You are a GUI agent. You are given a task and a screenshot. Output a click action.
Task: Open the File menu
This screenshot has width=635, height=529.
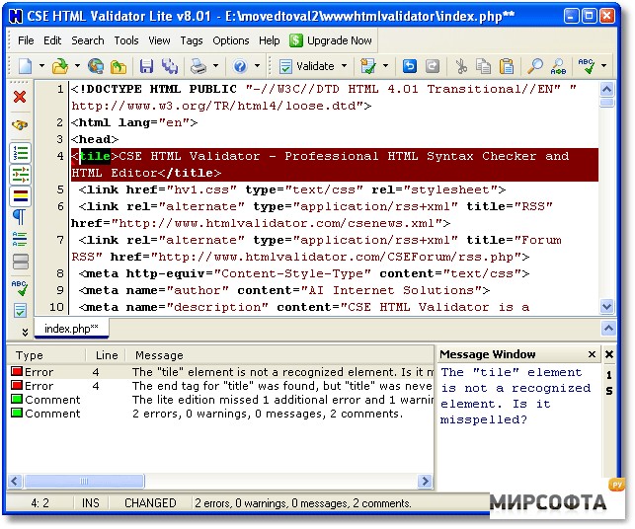point(26,40)
